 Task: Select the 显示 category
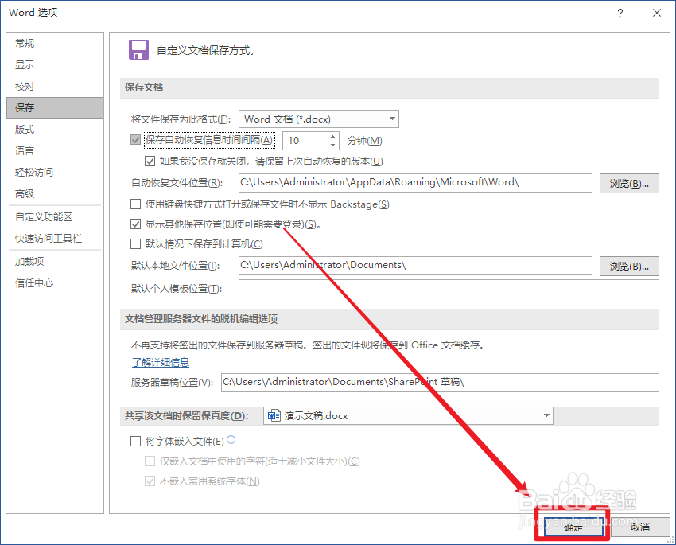[55, 64]
